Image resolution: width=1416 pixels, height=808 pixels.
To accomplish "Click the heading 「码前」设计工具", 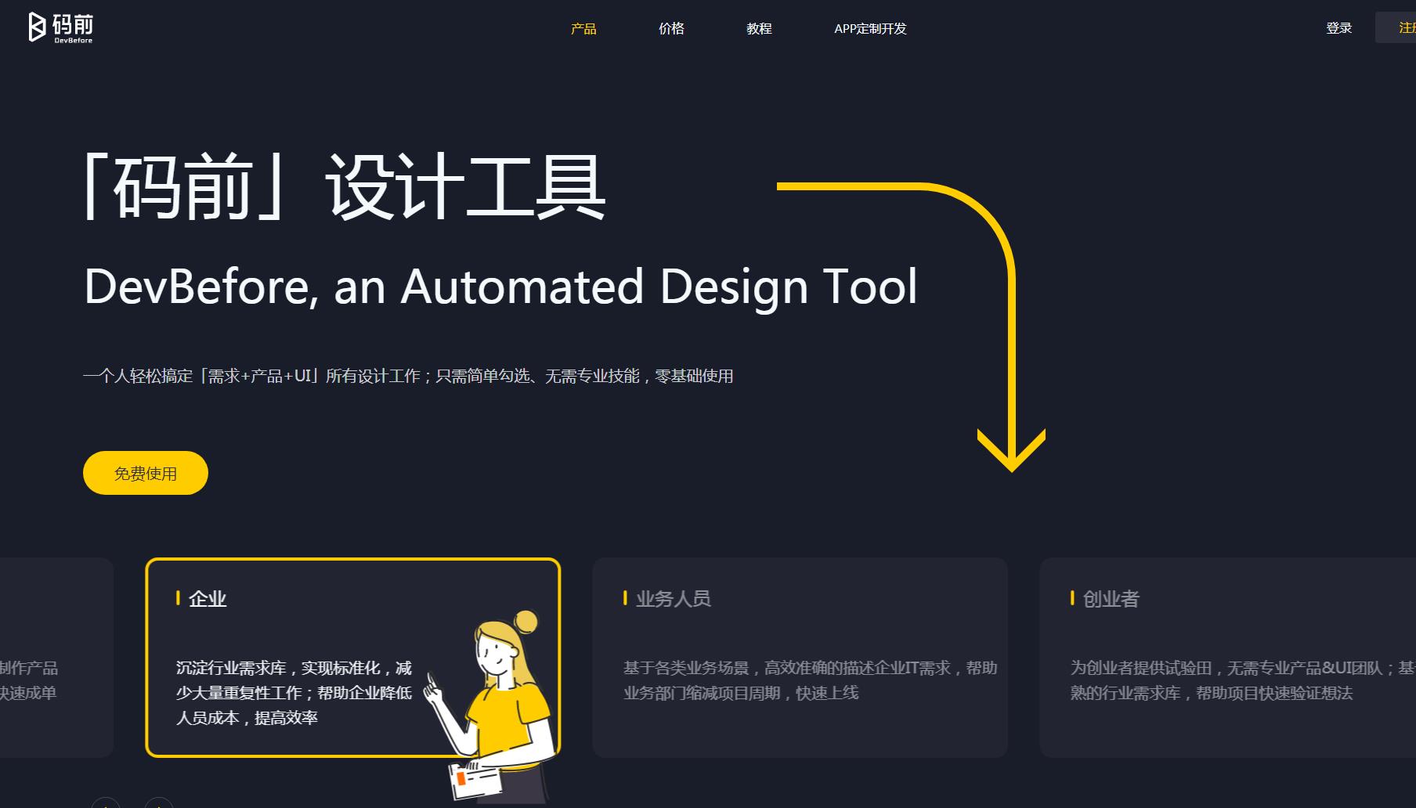I will tap(345, 186).
